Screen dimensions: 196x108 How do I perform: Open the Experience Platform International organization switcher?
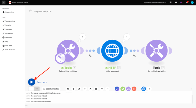[155, 3]
